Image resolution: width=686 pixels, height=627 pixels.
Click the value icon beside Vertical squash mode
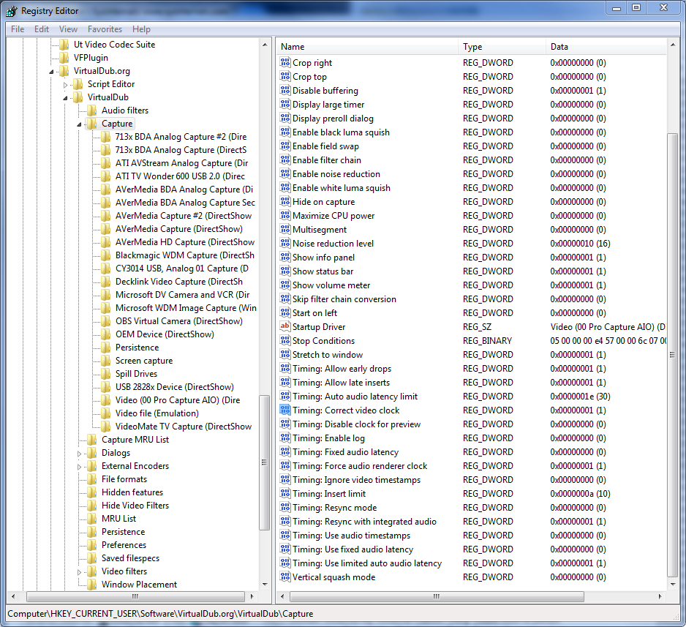(284, 577)
